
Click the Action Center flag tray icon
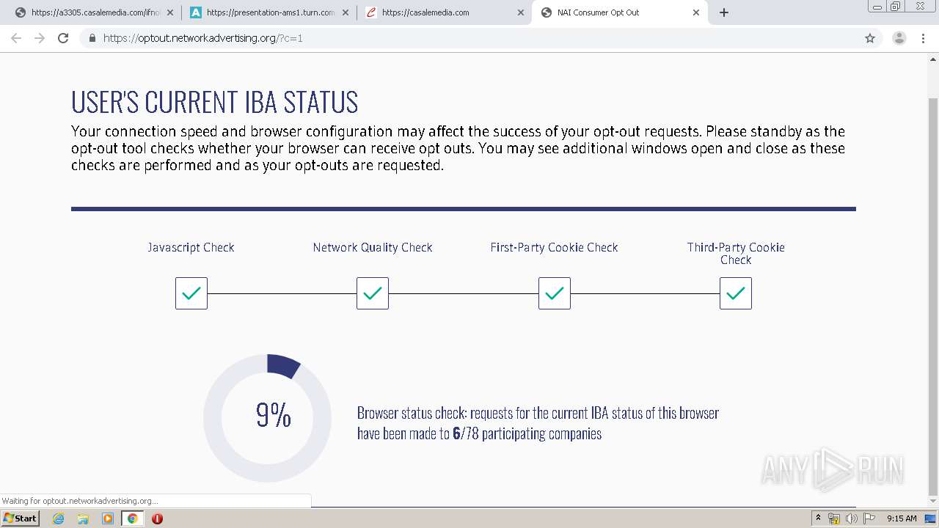[869, 518]
